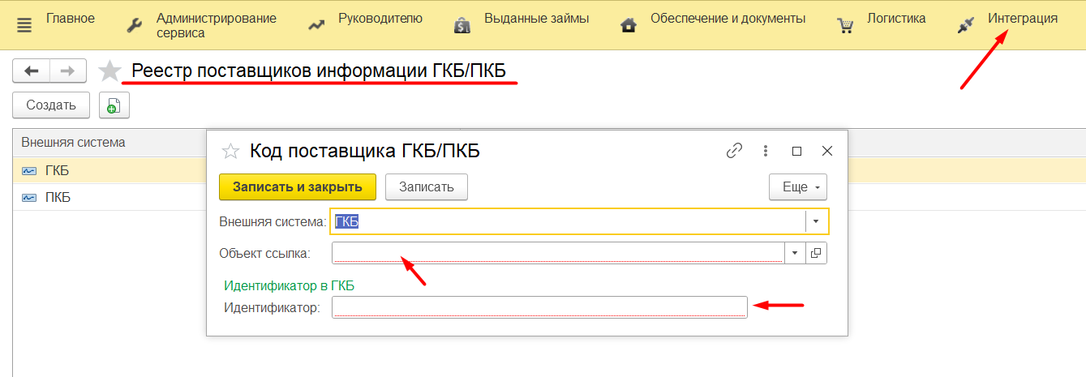This screenshot has height=377, width=1086.
Task: Add the registry page to favorites star
Action: pos(109,71)
